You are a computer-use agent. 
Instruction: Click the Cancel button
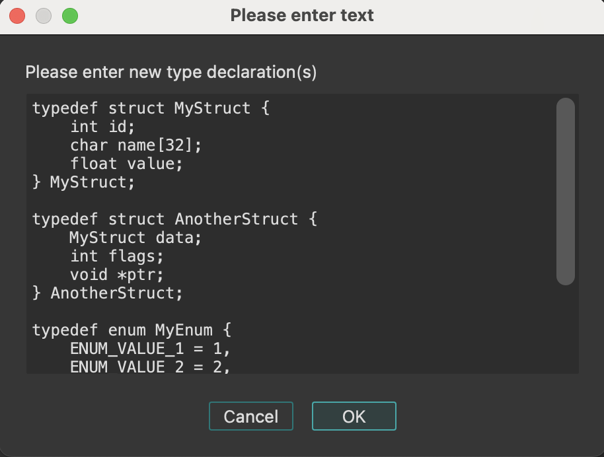coord(250,416)
